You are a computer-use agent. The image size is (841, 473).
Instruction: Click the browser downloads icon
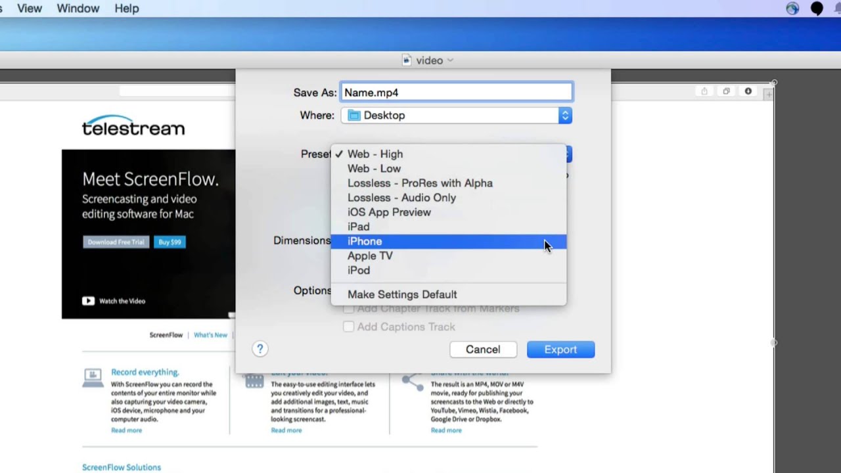click(x=748, y=91)
